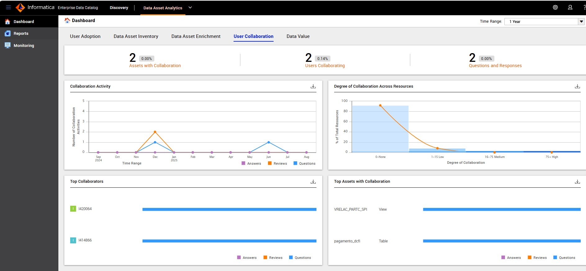Image resolution: width=586 pixels, height=271 pixels.
Task: Open the user profile icon
Action: pos(570,7)
